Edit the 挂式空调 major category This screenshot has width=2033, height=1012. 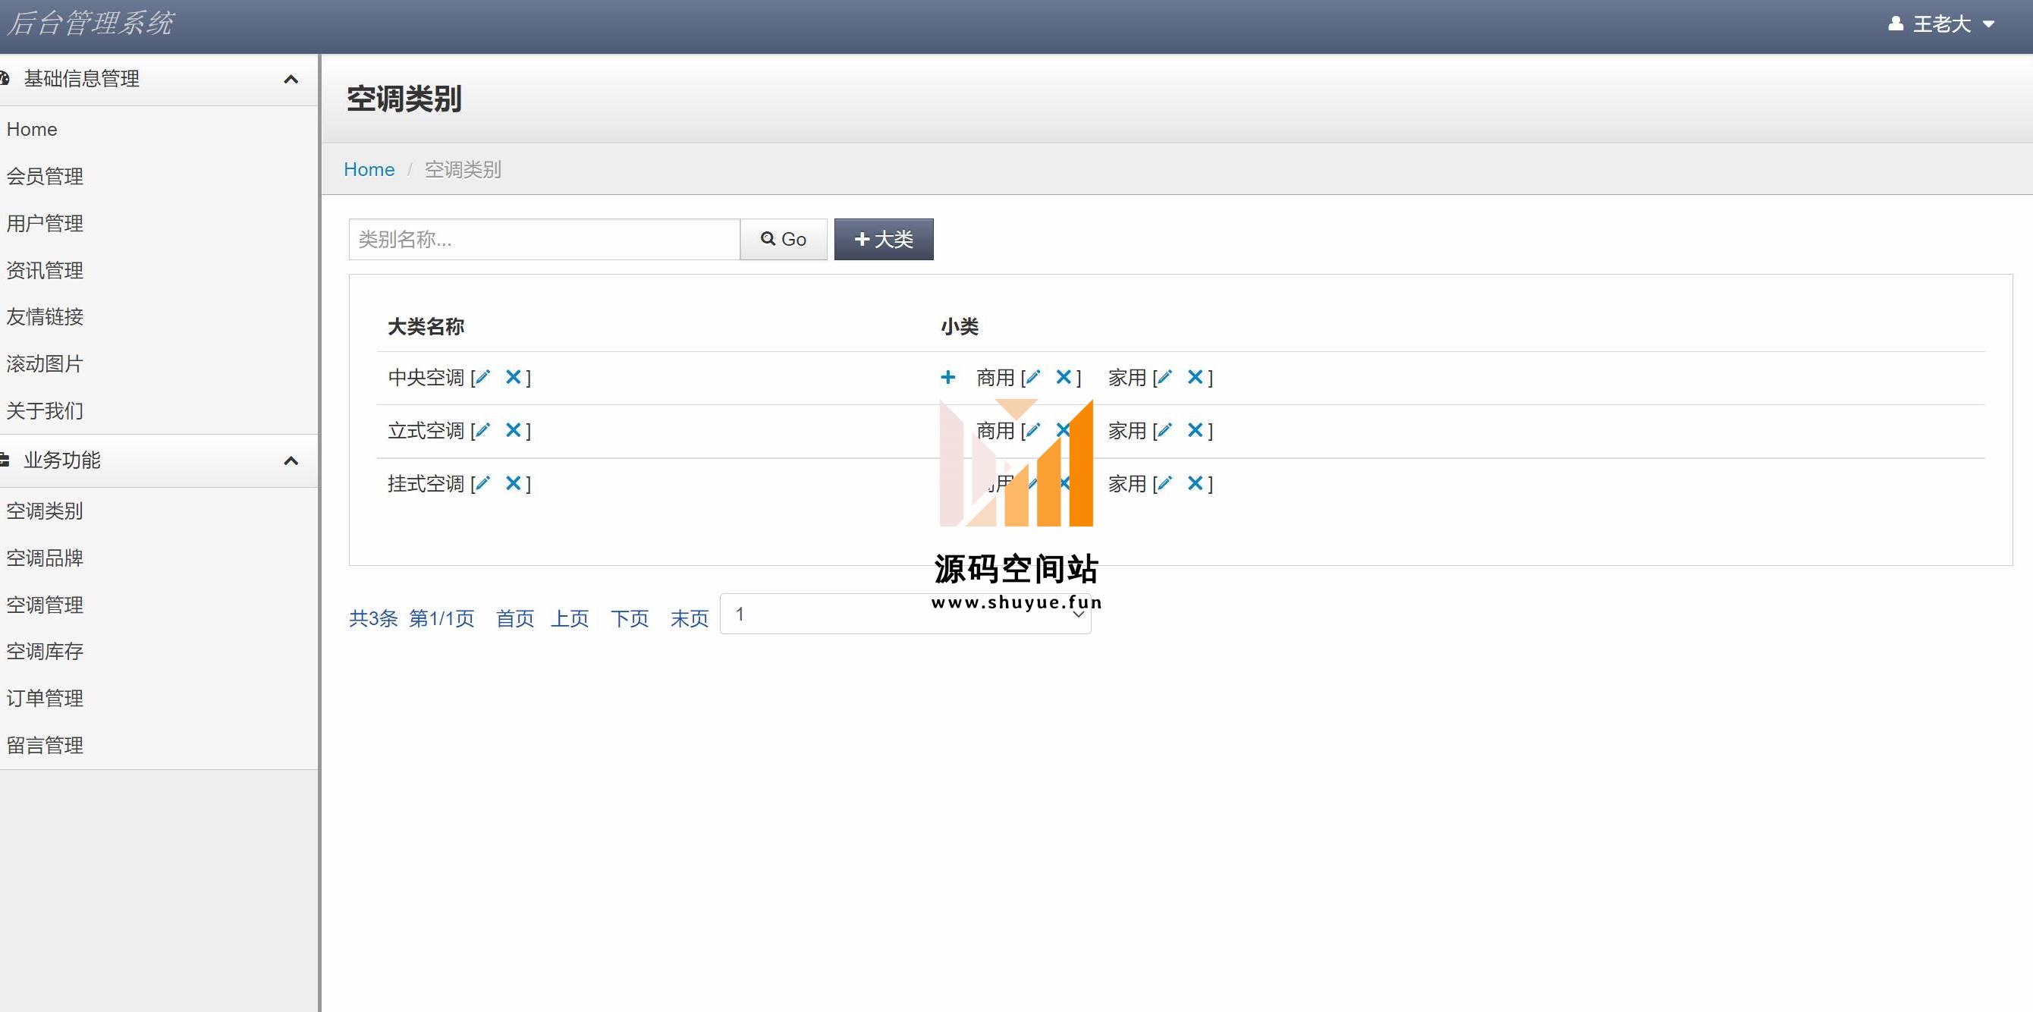[x=482, y=483]
